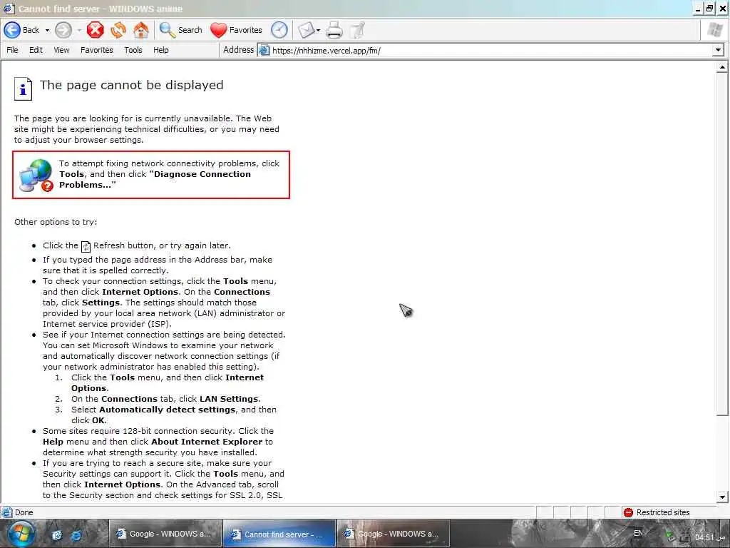The image size is (730, 548).
Task: Click the greyed Edit page icon
Action: [x=357, y=30]
